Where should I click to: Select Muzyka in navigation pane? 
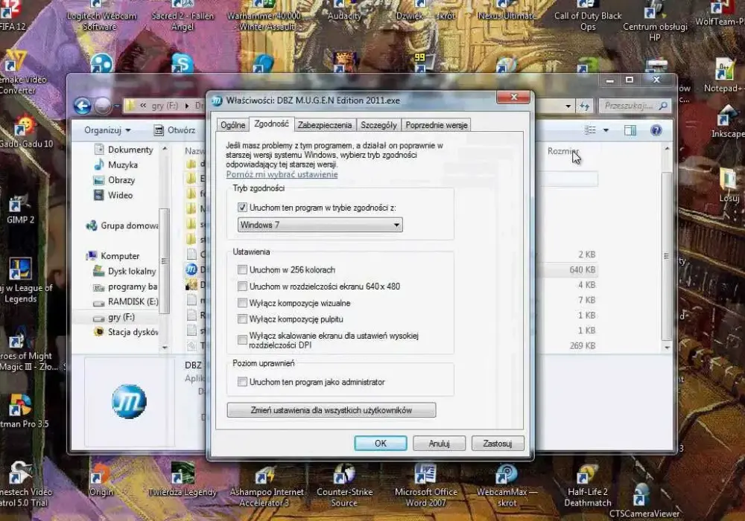[x=116, y=164]
